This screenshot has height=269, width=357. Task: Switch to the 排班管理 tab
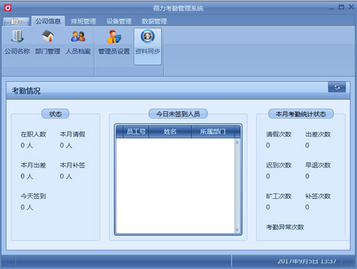[x=83, y=22]
